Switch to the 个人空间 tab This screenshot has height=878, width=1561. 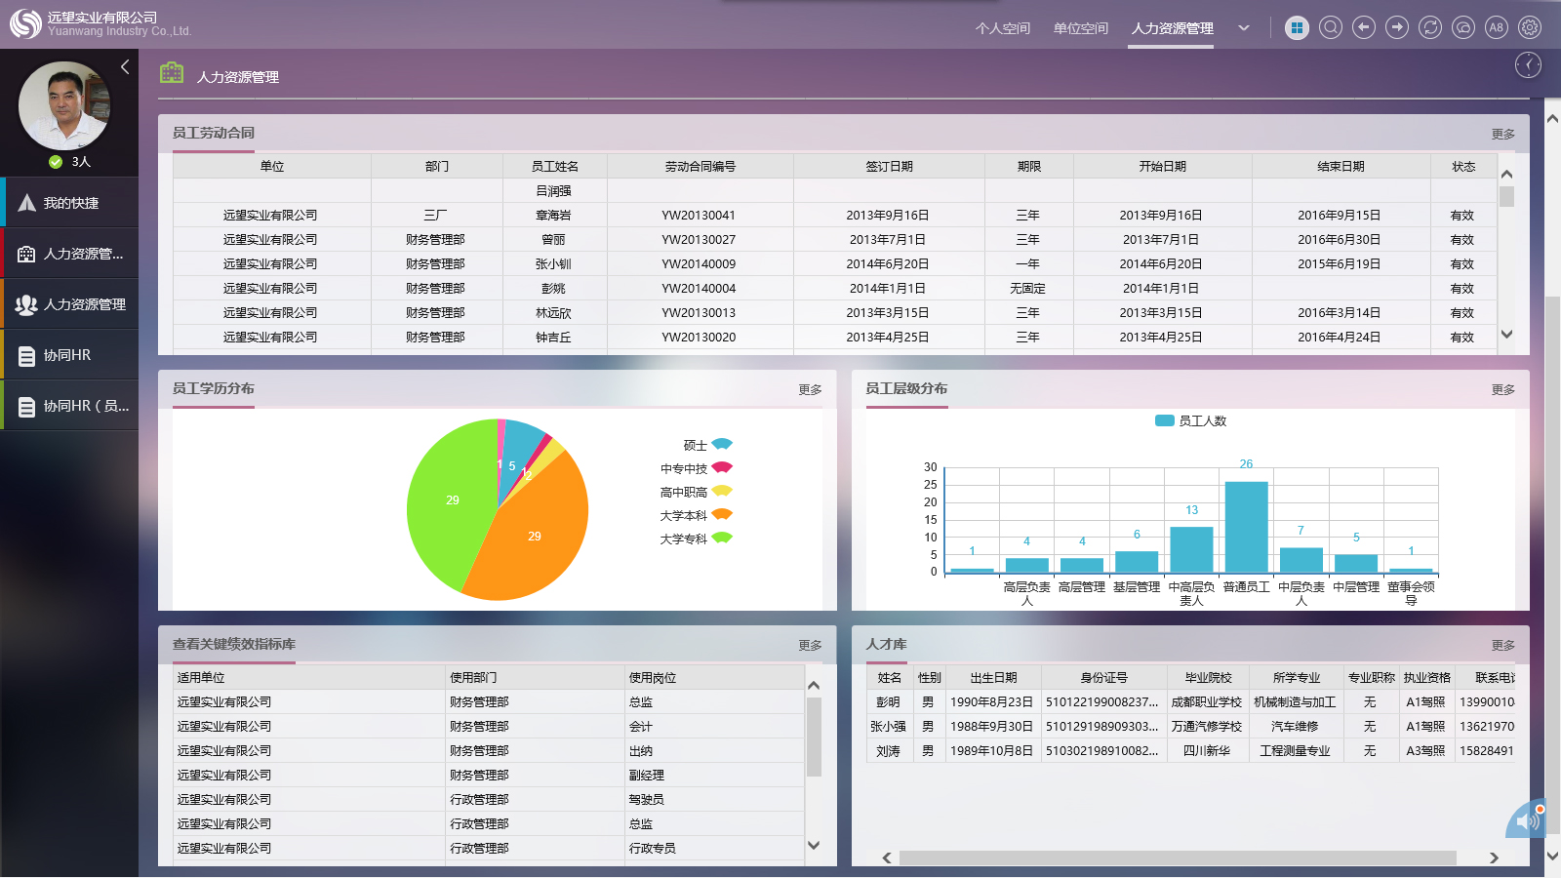point(1002,28)
